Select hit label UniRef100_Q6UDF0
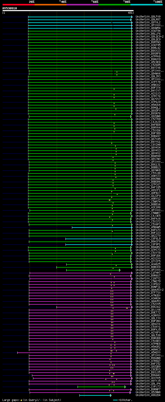This screenshot has width=165, height=402. (x=148, y=110)
